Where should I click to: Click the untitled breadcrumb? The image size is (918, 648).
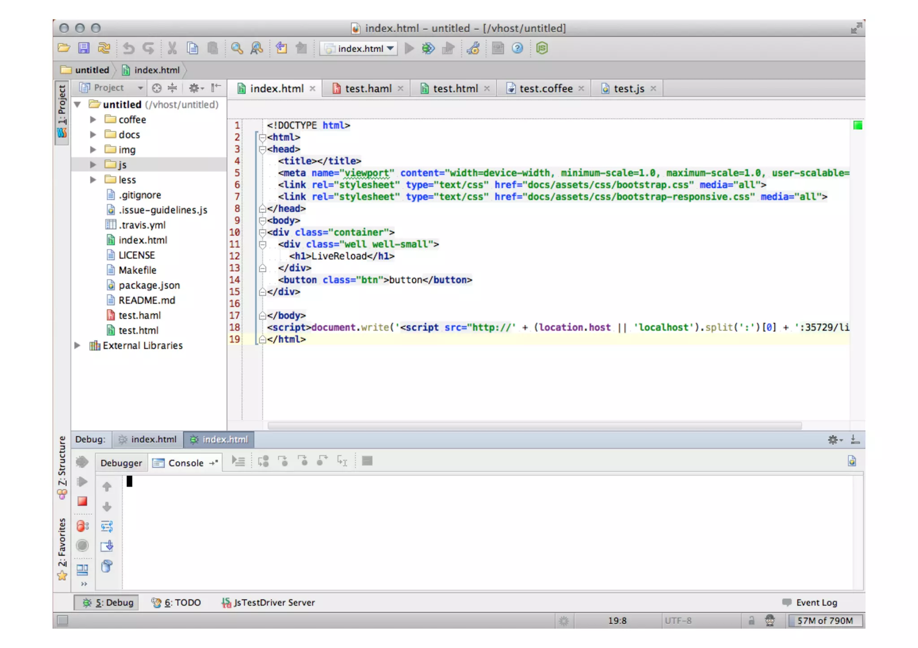[x=85, y=70]
